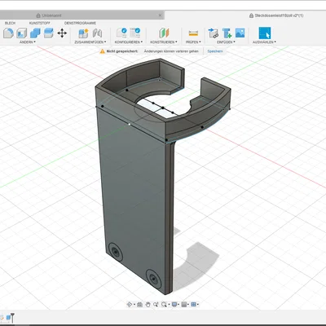
Task: Click the orange warning triangle icon
Action: (102, 51)
